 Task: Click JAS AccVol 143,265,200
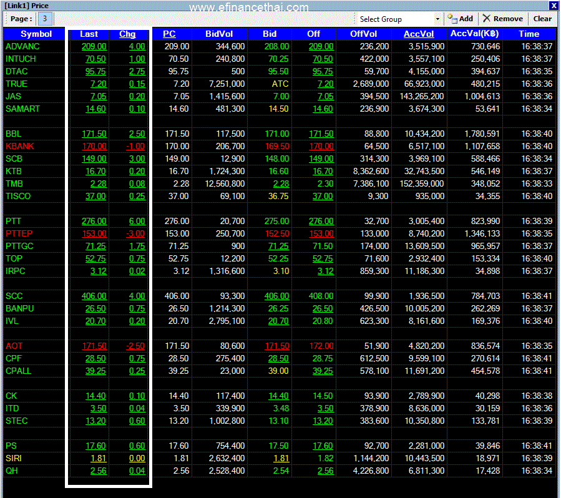pos(422,97)
